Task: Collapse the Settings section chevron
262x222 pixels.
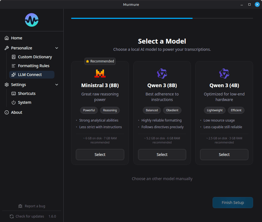Action: point(57,85)
